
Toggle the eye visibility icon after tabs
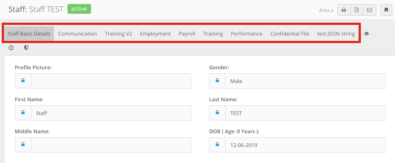pos(367,34)
